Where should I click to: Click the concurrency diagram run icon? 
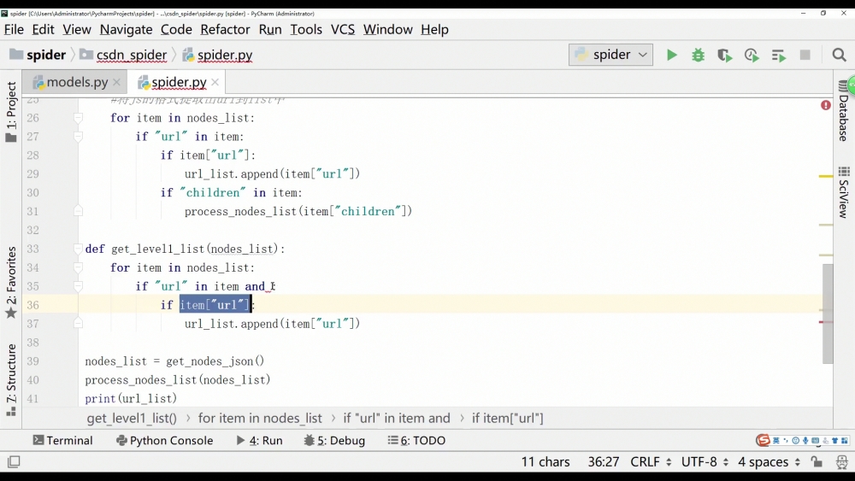pyautogui.click(x=779, y=55)
